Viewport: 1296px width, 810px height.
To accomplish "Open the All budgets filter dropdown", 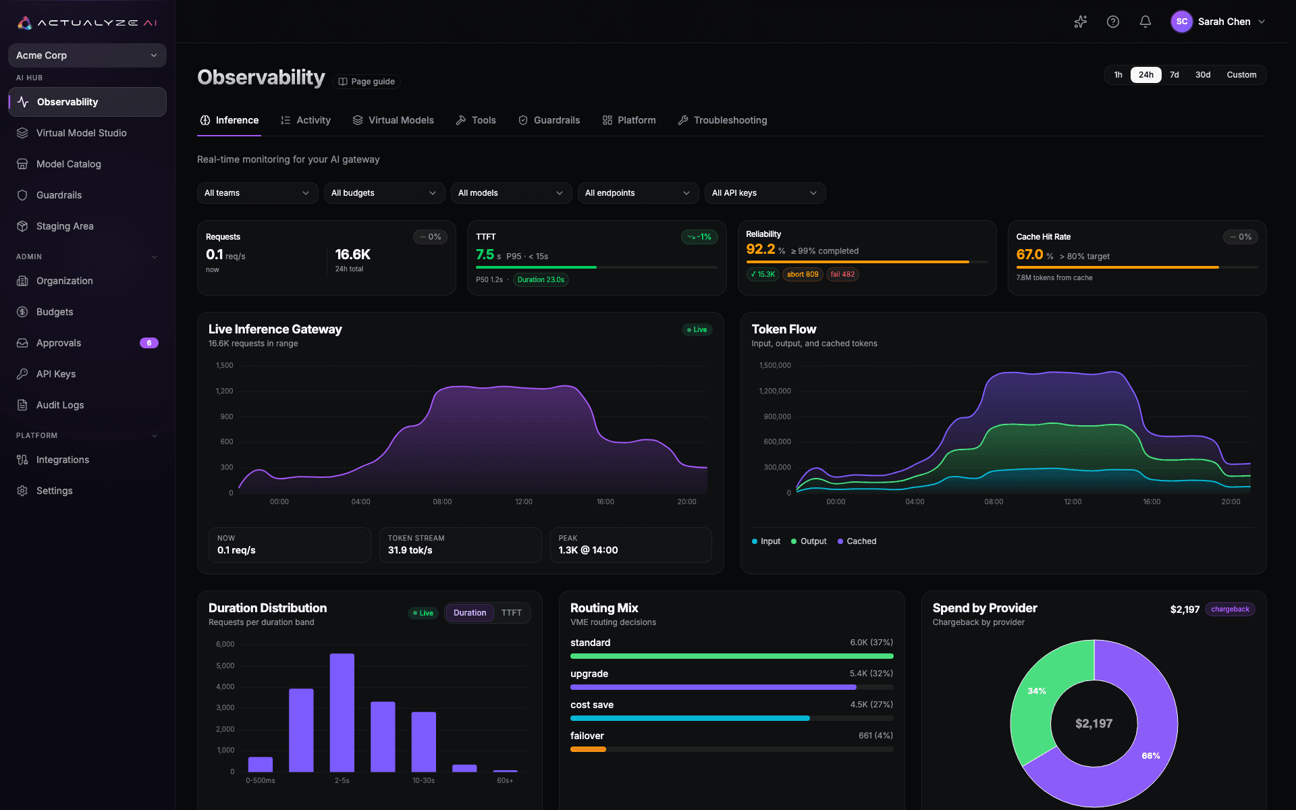I will click(x=384, y=193).
